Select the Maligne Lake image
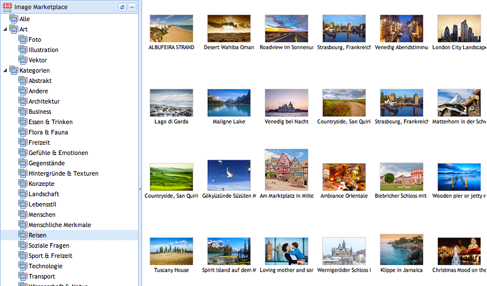Screen dimensions: 487x286 [229, 103]
